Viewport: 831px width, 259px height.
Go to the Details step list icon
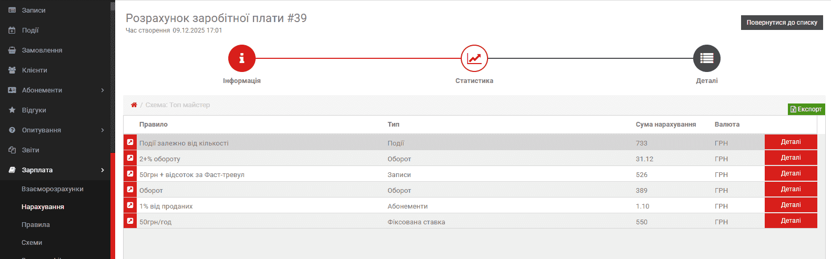point(706,58)
